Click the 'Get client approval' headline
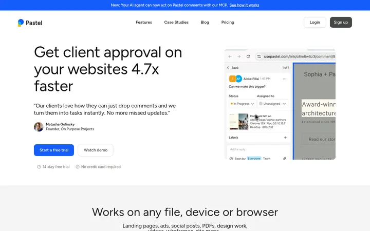 108,69
